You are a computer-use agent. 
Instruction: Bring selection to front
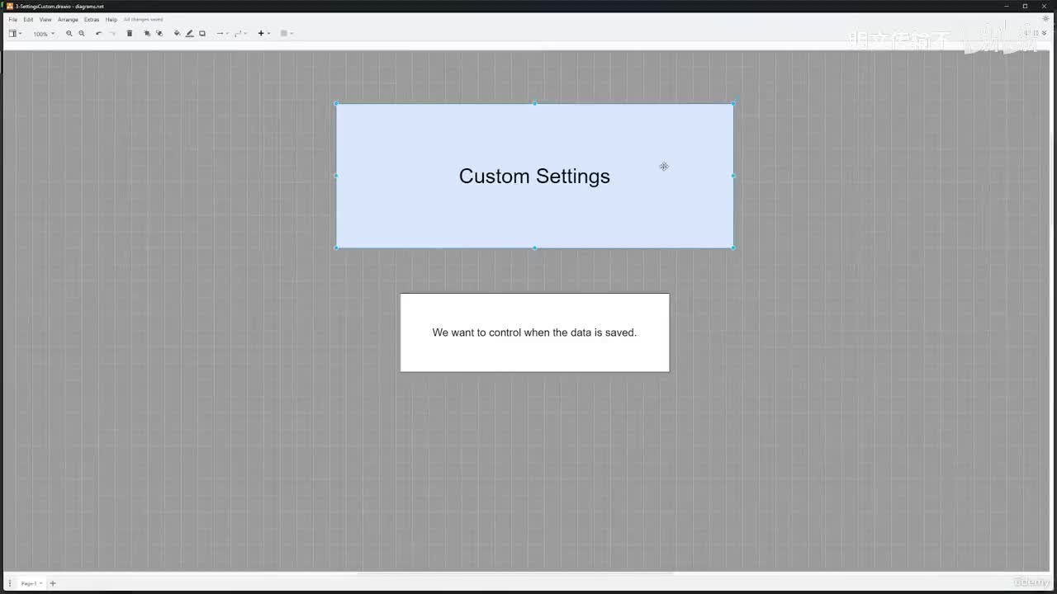[147, 34]
